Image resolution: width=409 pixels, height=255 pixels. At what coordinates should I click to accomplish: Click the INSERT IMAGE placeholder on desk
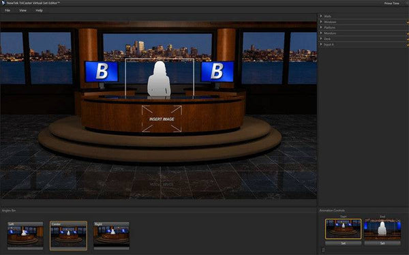[162, 119]
